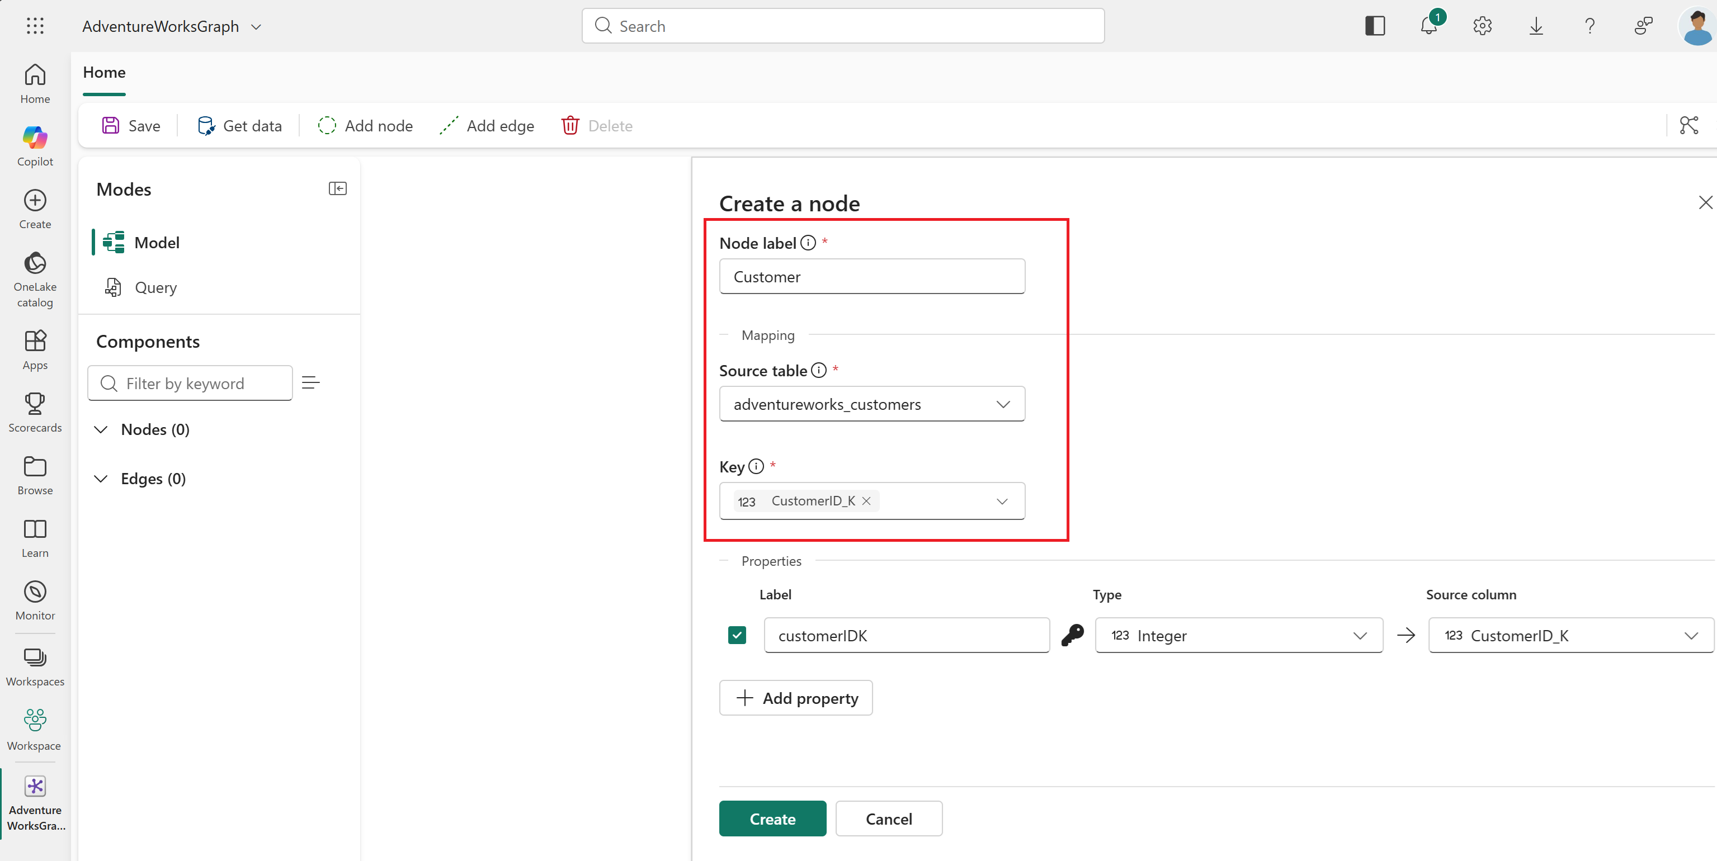Screen dimensions: 1717x861
Task: Click Get data on the toolbar
Action: coord(239,125)
